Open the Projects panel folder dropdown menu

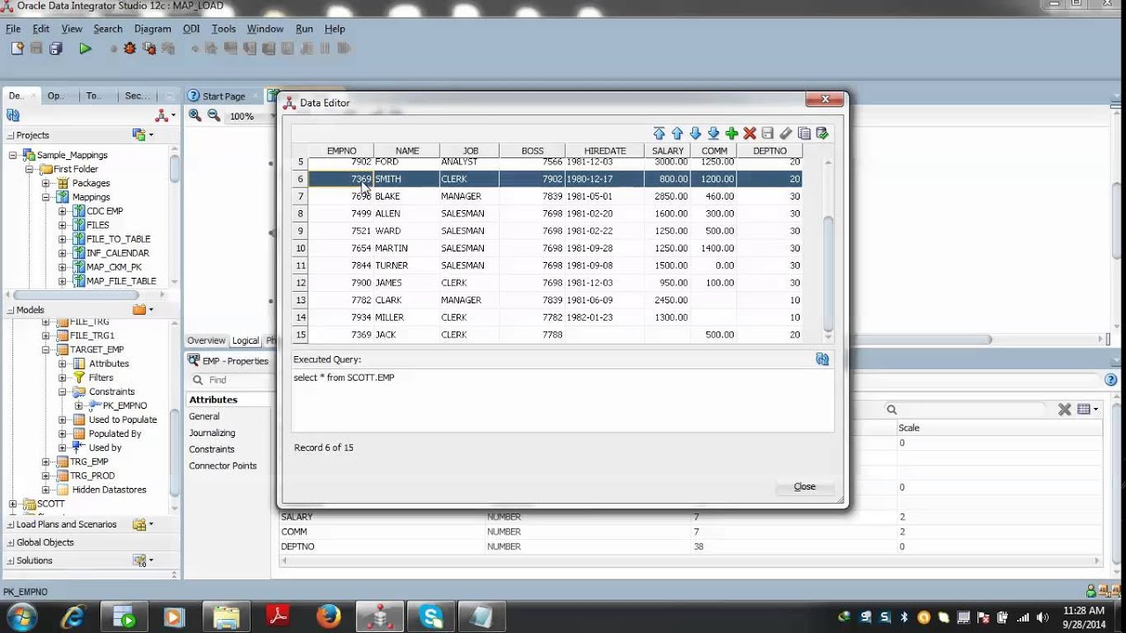tap(143, 135)
